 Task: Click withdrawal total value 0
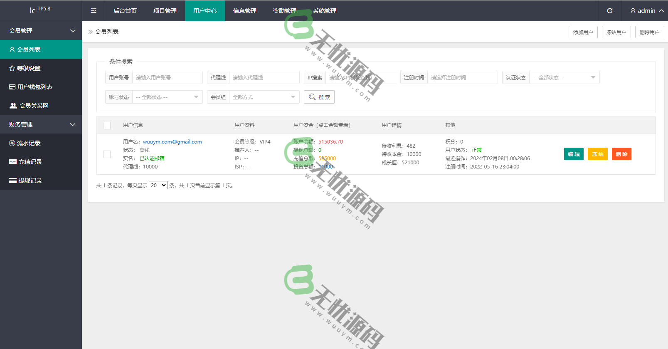pyautogui.click(x=320, y=150)
